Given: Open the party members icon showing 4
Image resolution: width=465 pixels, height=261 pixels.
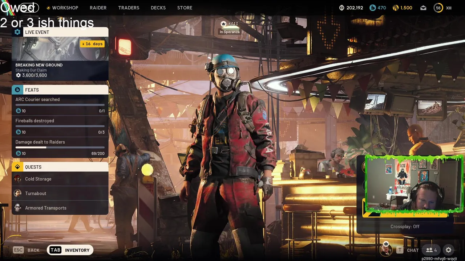Looking at the screenshot, I should (x=431, y=250).
